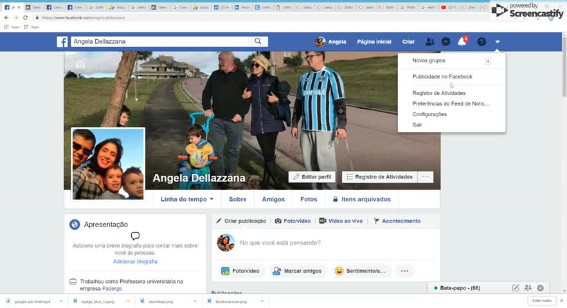Click the Adicionar biografia link
Image resolution: width=567 pixels, height=308 pixels.
pos(135,262)
